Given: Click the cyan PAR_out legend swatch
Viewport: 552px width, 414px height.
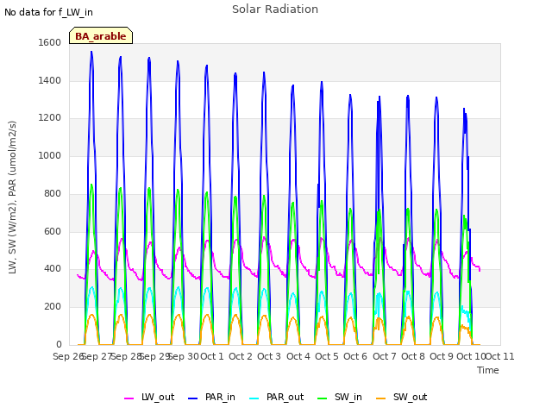Looking at the screenshot, I should [x=254, y=398].
